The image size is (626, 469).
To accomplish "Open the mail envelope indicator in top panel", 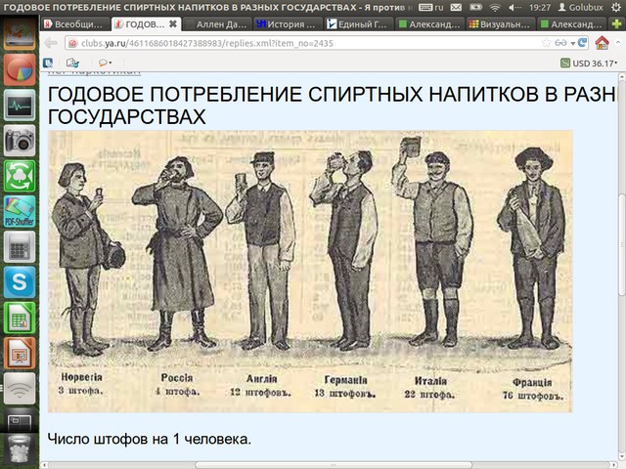I will 456,7.
